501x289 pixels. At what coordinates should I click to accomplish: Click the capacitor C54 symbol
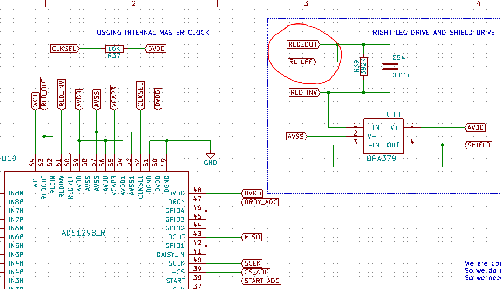[x=390, y=66]
